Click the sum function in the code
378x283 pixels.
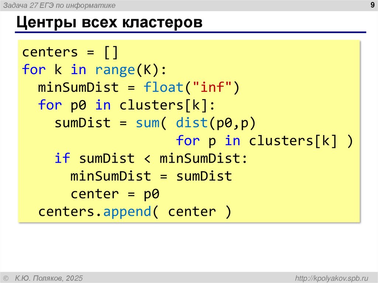click(x=149, y=123)
